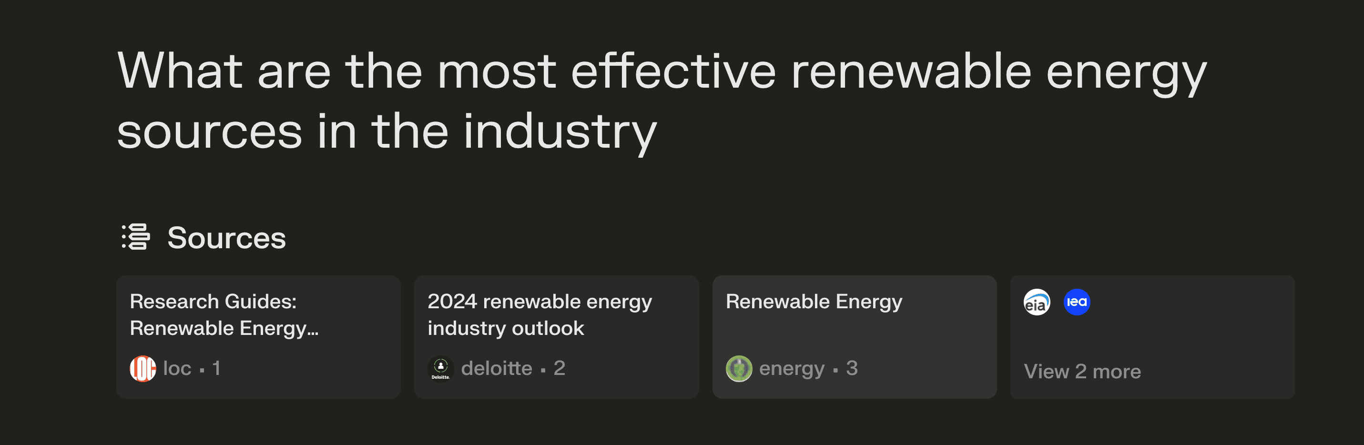The height and width of the screenshot is (445, 1364).
Task: Click the Sources heading
Action: (226, 238)
